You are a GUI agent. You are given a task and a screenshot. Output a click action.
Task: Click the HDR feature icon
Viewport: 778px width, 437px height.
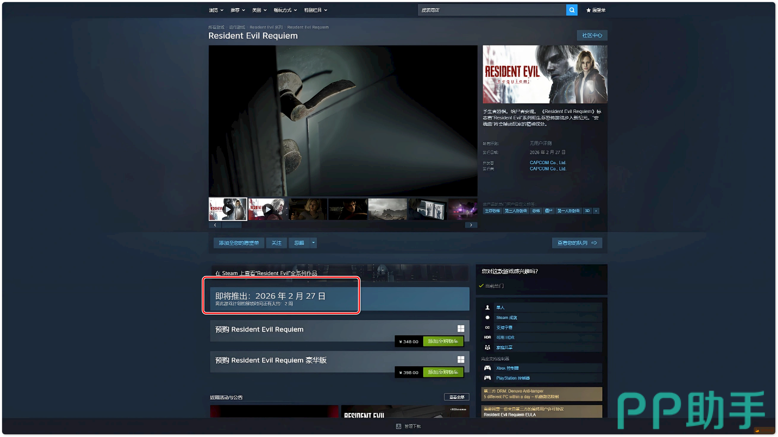click(487, 337)
